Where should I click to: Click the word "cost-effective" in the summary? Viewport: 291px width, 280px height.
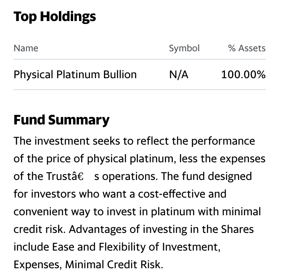[172, 194]
